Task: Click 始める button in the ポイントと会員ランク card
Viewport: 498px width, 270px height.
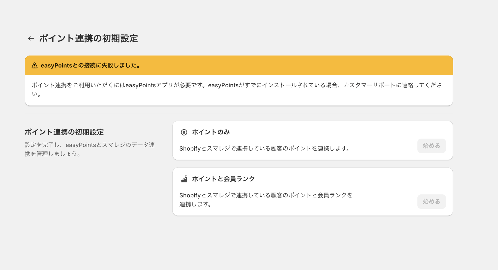Action: pos(432,202)
